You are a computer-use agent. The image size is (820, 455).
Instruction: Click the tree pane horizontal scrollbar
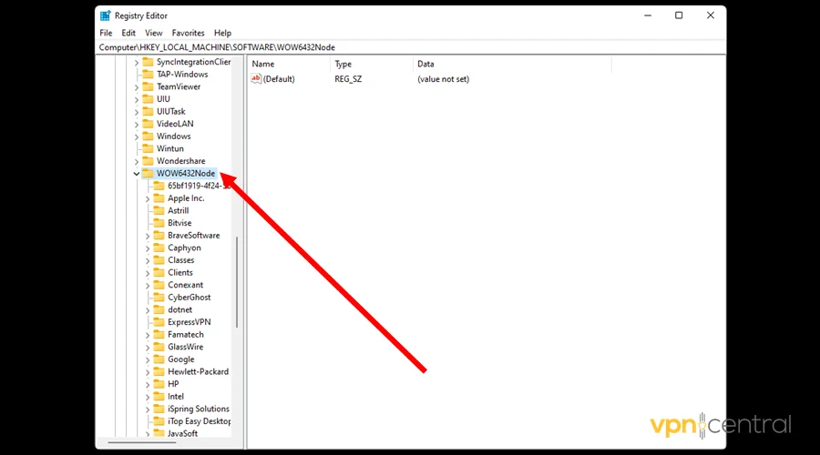click(142, 443)
